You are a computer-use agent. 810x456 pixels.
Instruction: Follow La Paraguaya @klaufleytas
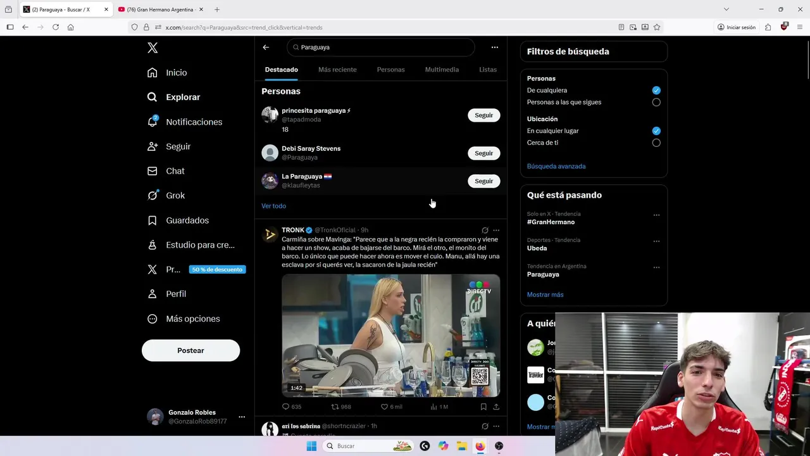point(484,181)
